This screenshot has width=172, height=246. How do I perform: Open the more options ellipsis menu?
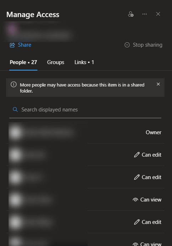pyautogui.click(x=145, y=14)
